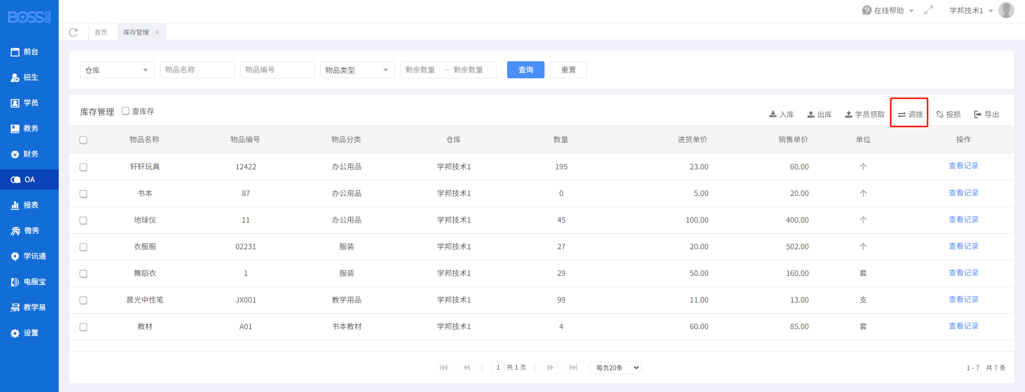Go to next page of results
Viewport: 1025px width, 392px height.
pyautogui.click(x=550, y=367)
